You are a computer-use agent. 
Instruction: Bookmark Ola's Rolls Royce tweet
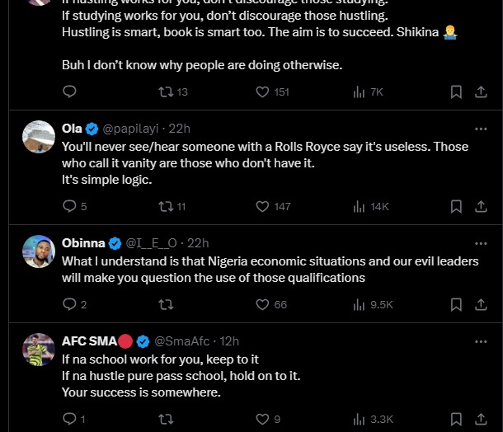[456, 206]
